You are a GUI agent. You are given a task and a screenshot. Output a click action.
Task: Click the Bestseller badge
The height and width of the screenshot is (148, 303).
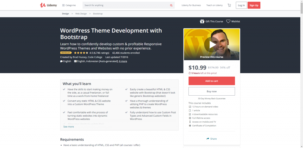pyautogui.click(x=66, y=53)
